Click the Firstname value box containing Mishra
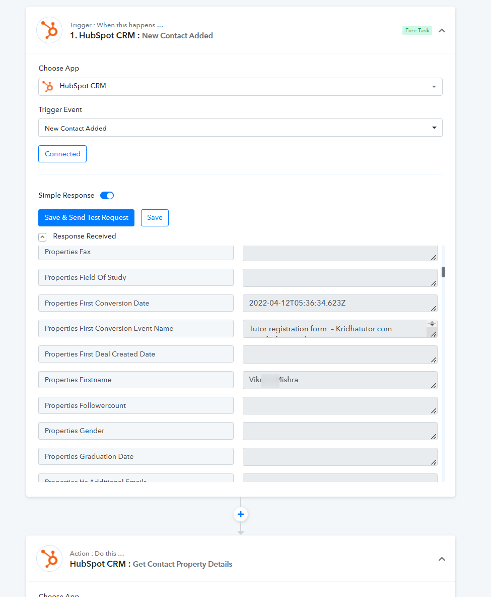The height and width of the screenshot is (597, 491). click(x=340, y=380)
